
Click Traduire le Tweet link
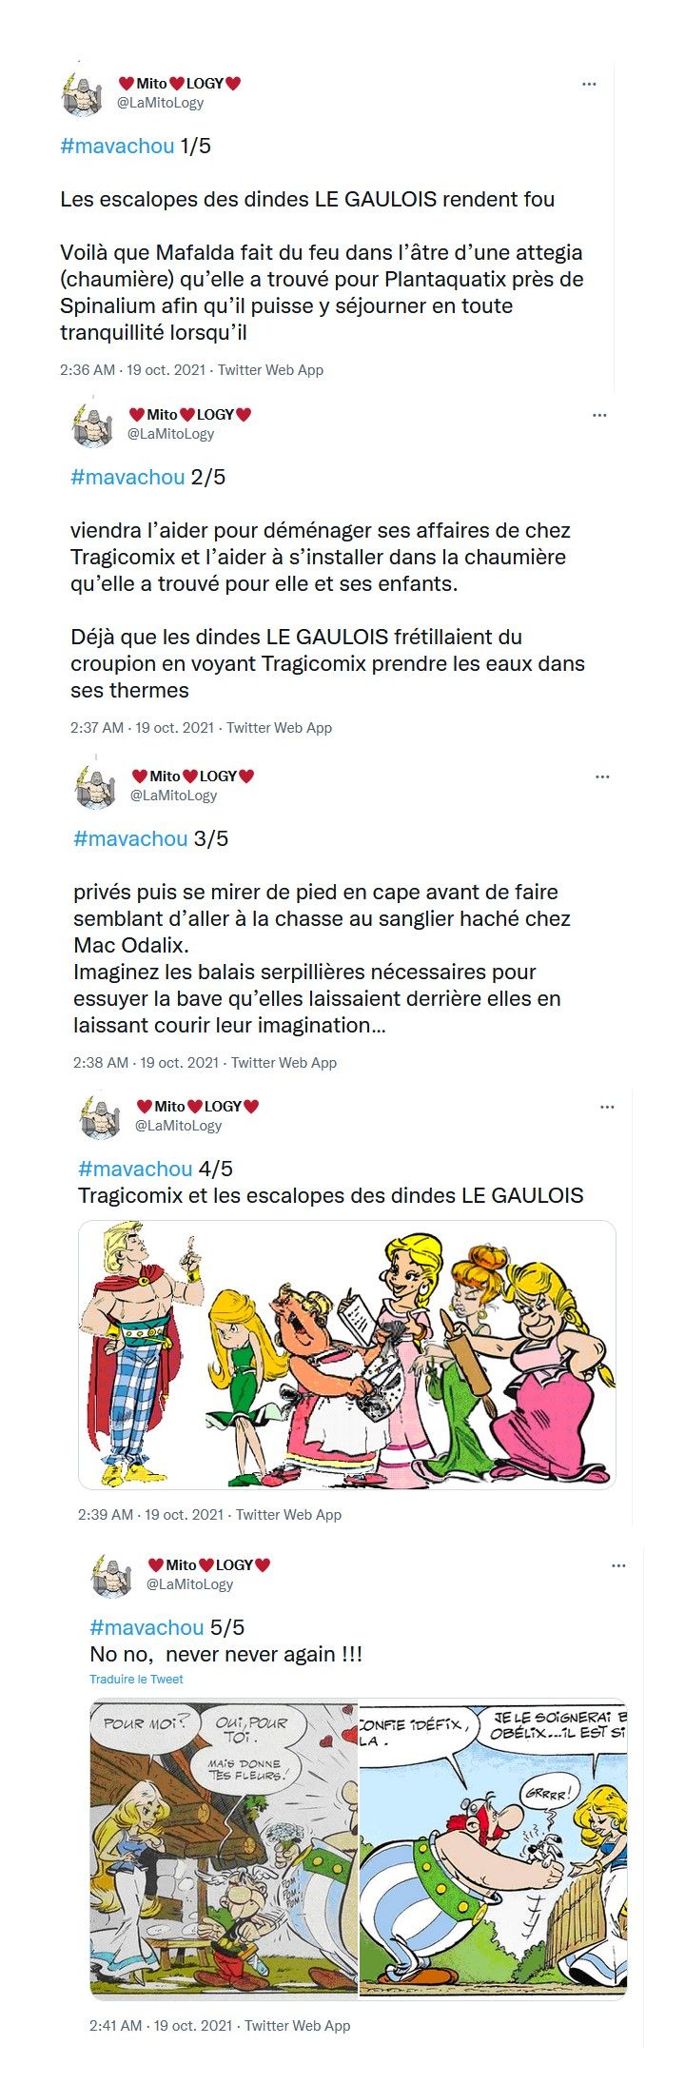136,1679
